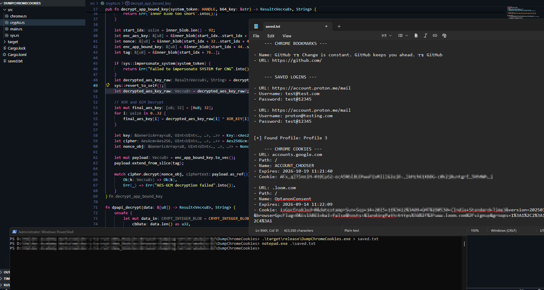Insert link using Notepad toolbar icon

(x=435, y=35)
